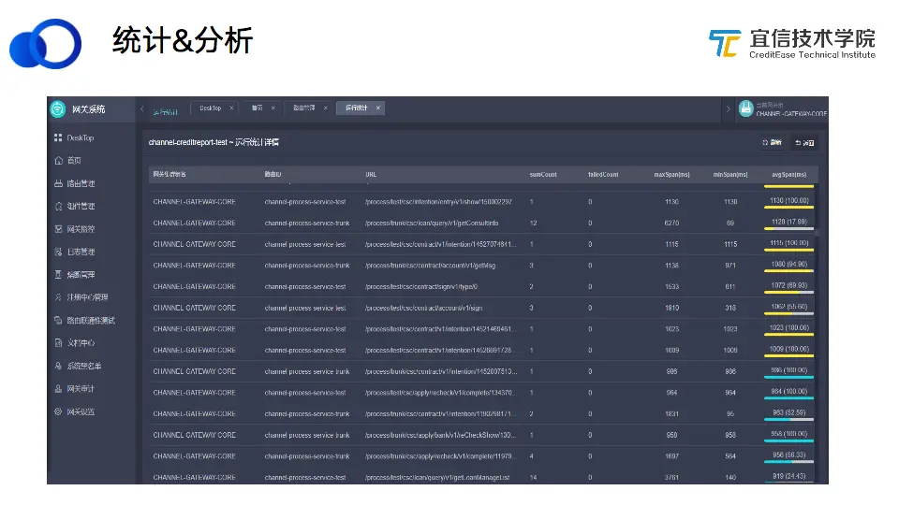
Task: Close the active 运行统计 tab
Action: 377,108
